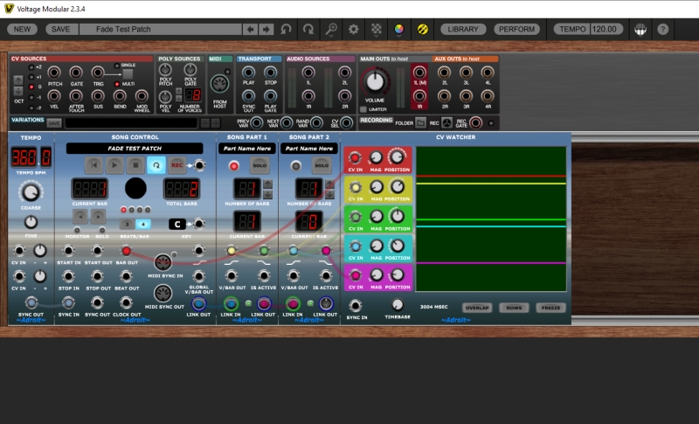Load the previous patch with left arrow
Viewport: 699px width, 424px height.
coord(250,30)
